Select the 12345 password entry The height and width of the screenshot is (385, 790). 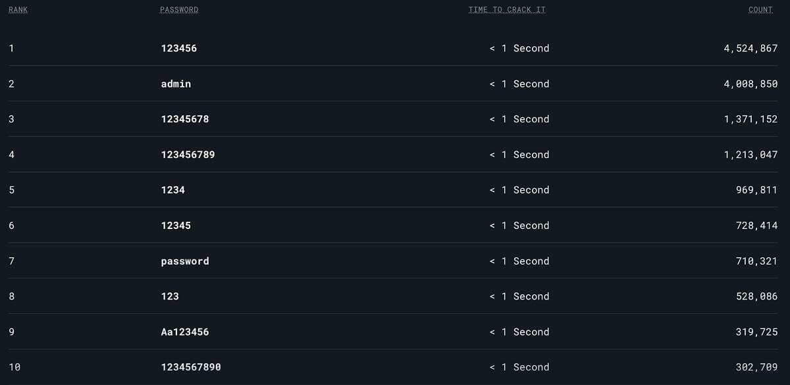(x=176, y=225)
